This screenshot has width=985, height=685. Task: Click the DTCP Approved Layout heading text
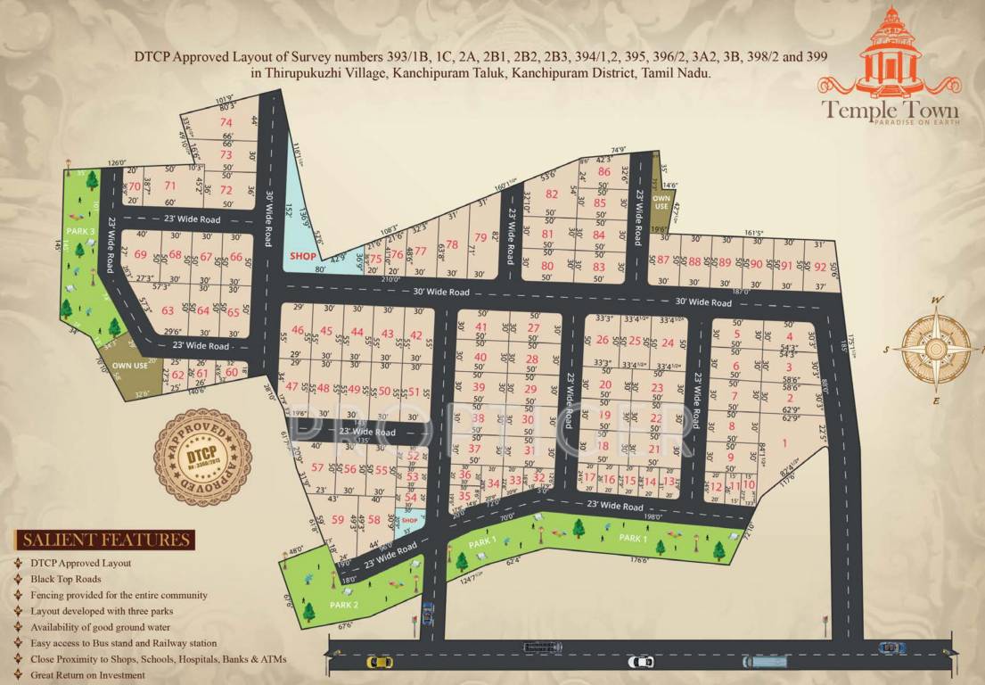click(x=81, y=563)
